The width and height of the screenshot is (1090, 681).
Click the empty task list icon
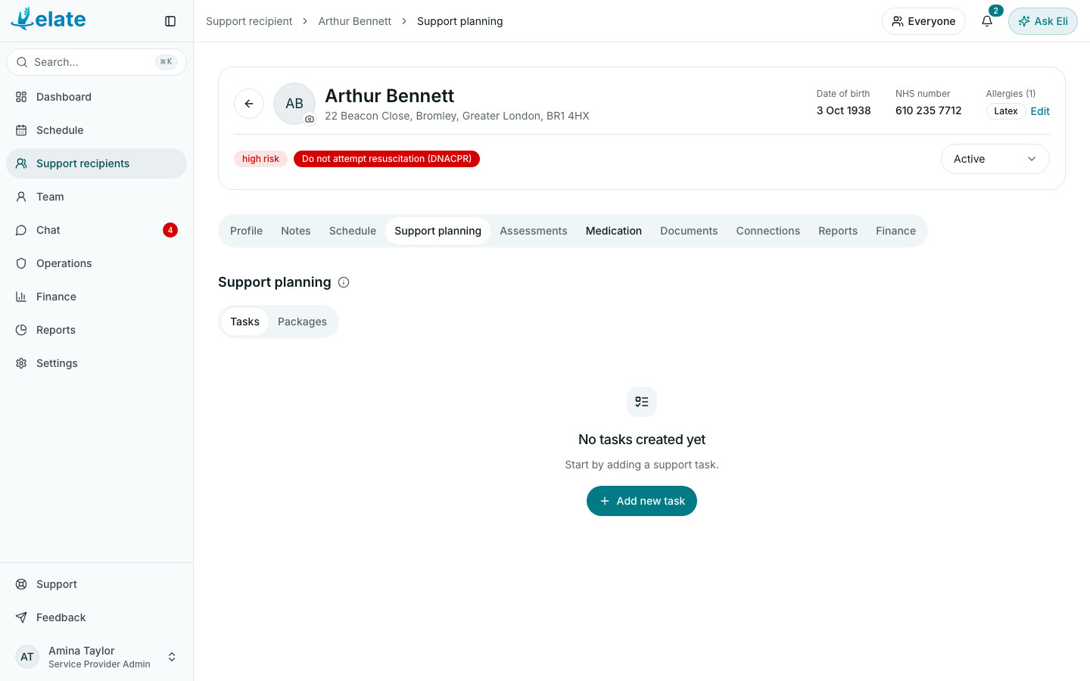tap(642, 402)
